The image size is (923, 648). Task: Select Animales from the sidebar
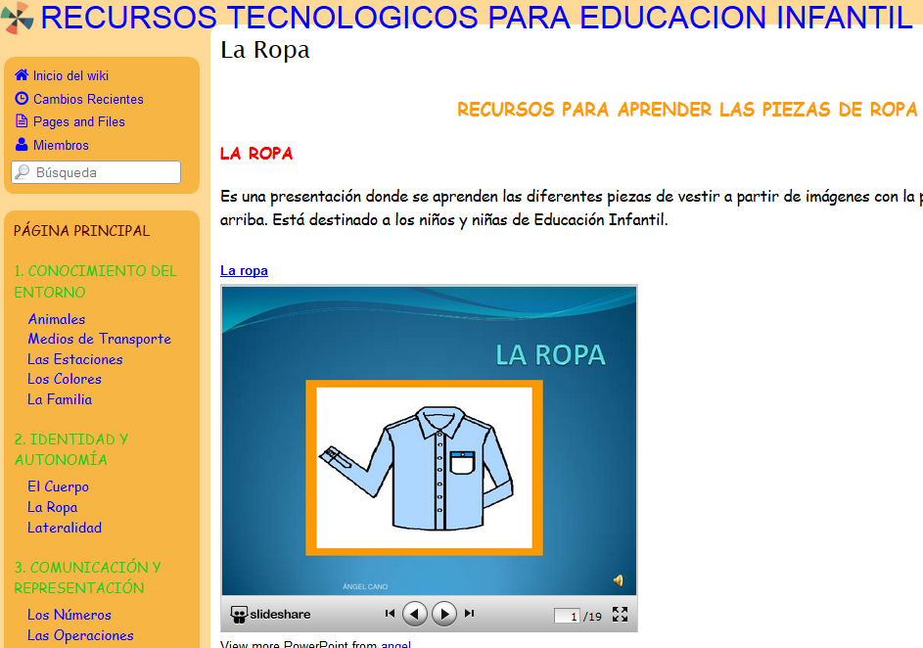(56, 319)
